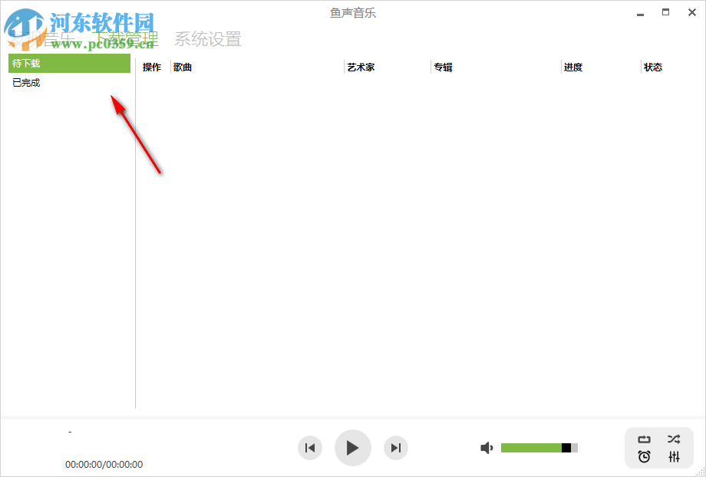Open the equalizer settings icon
This screenshot has height=477, width=706.
pyautogui.click(x=674, y=457)
